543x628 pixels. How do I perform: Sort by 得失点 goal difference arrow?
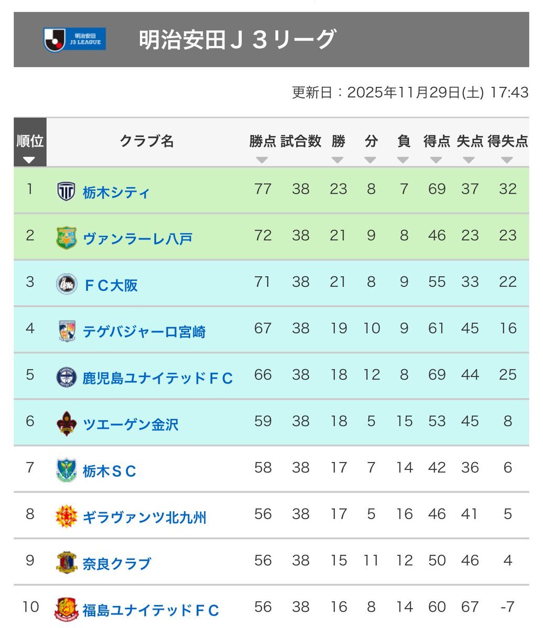(x=507, y=160)
